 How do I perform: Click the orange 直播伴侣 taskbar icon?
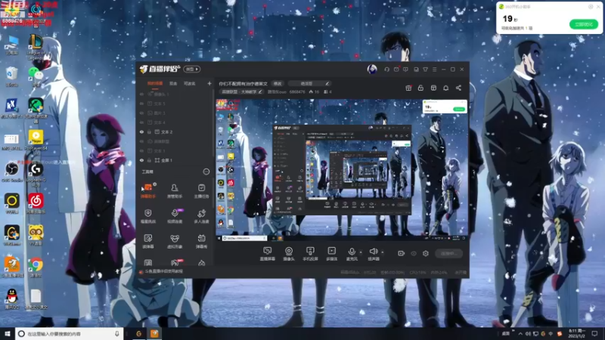[154, 333]
